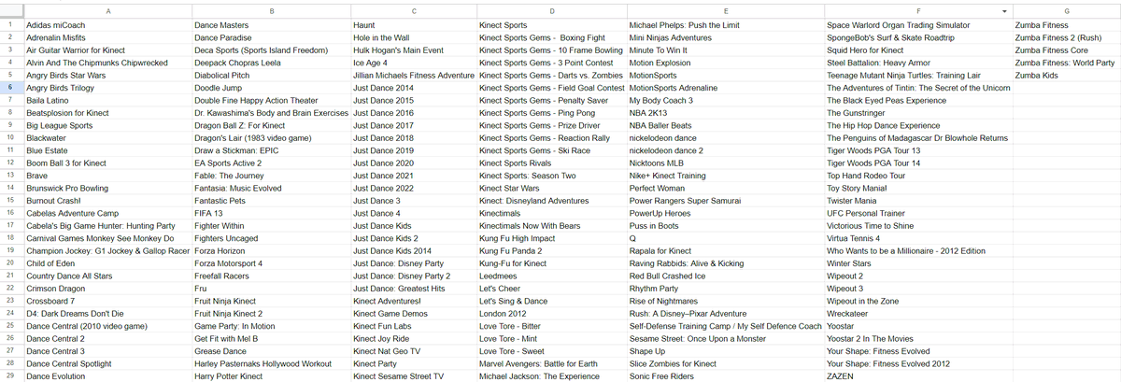1121x382 pixels.
Task: Select the 'Ice Age 4' cell
Action: pos(414,62)
